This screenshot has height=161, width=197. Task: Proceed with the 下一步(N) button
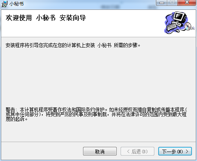point(175,151)
